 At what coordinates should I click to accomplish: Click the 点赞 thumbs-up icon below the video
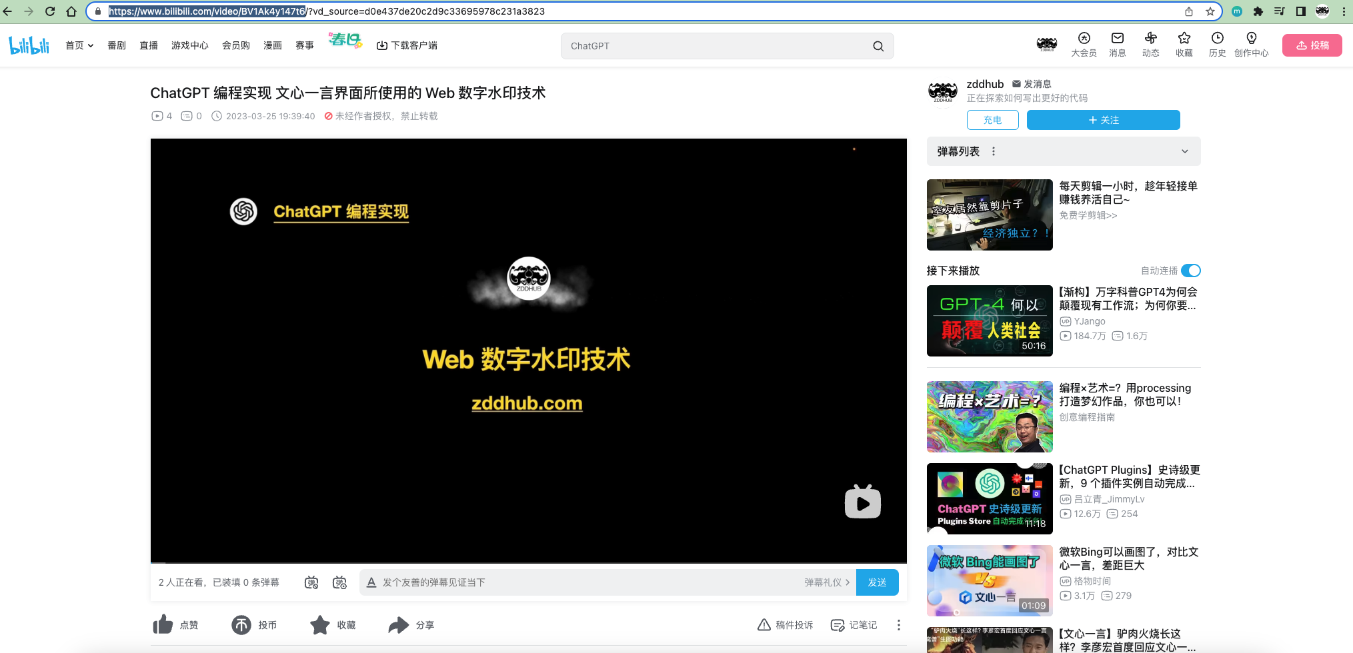[x=162, y=624]
